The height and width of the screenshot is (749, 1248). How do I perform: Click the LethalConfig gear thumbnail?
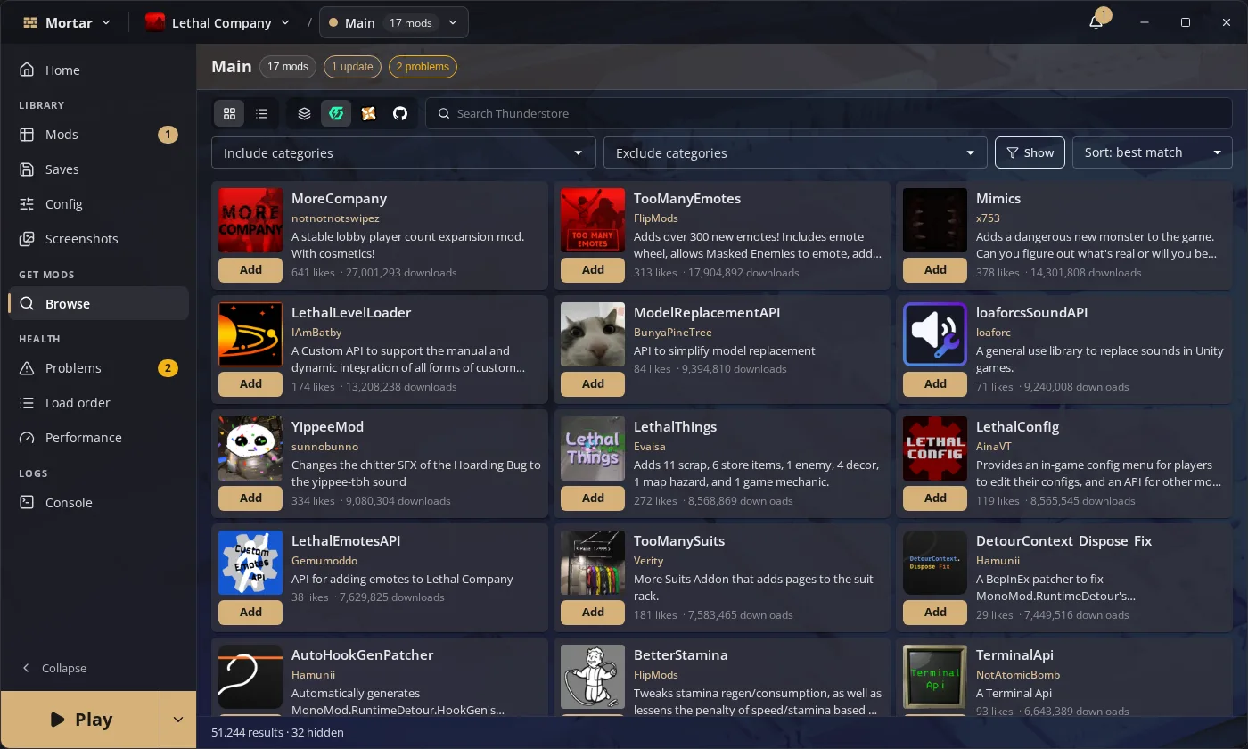point(935,449)
